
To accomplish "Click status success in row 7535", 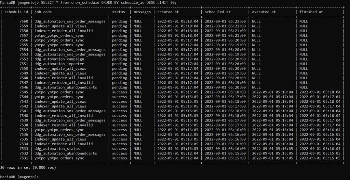I will [120, 139].
